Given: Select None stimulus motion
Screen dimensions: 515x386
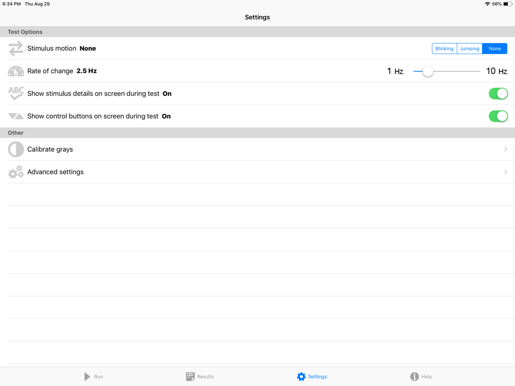Looking at the screenshot, I should [494, 48].
